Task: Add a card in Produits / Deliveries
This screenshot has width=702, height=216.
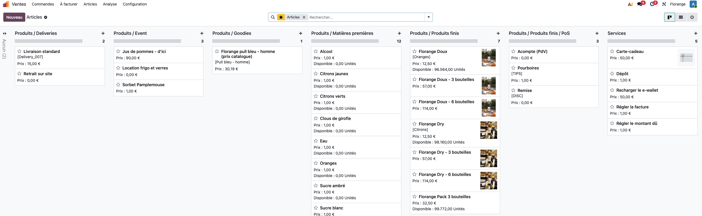Action: [103, 33]
